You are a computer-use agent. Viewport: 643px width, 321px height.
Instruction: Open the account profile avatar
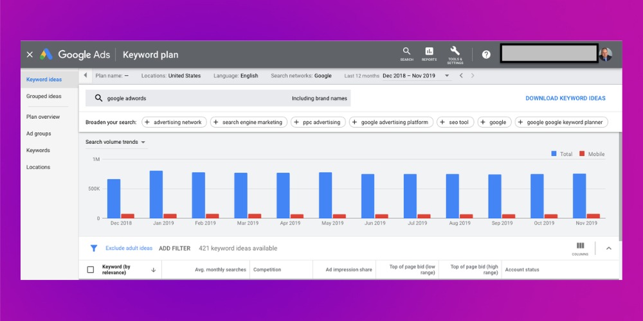pos(605,54)
